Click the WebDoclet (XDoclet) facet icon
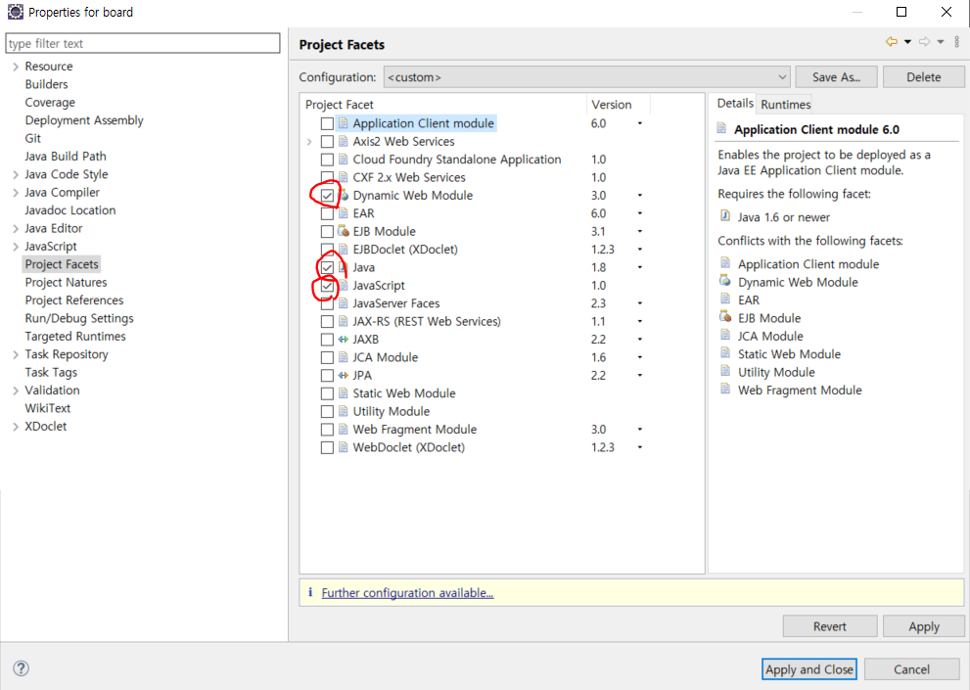The width and height of the screenshot is (970, 690). pyautogui.click(x=344, y=447)
